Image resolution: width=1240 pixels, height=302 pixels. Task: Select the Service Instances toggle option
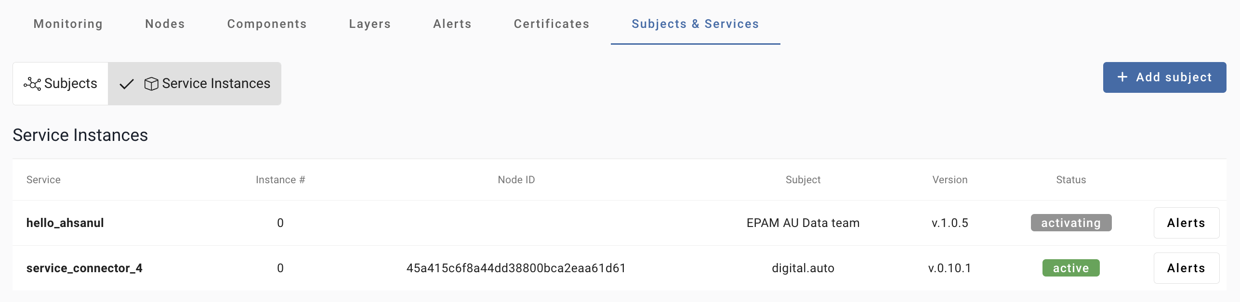point(195,84)
